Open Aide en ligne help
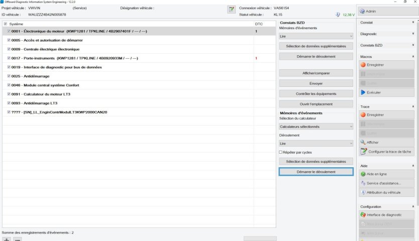The height and width of the screenshot is (241, 419). (386, 174)
